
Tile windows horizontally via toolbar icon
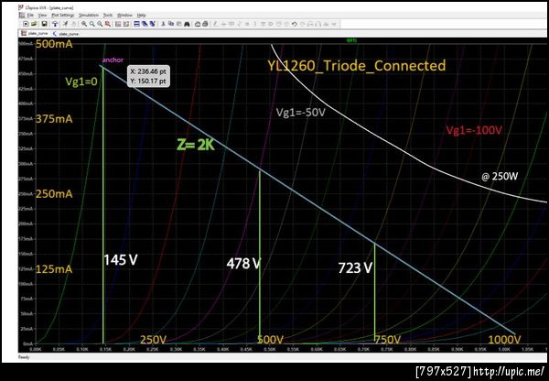pos(137,24)
